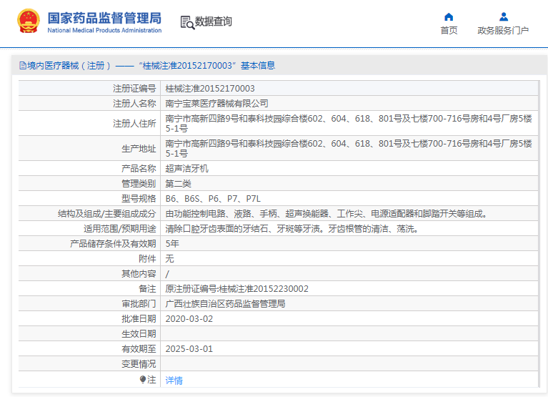
Task: Select registrant 南宁宝莱医疗器械有限公司
Action: pyautogui.click(x=216, y=104)
